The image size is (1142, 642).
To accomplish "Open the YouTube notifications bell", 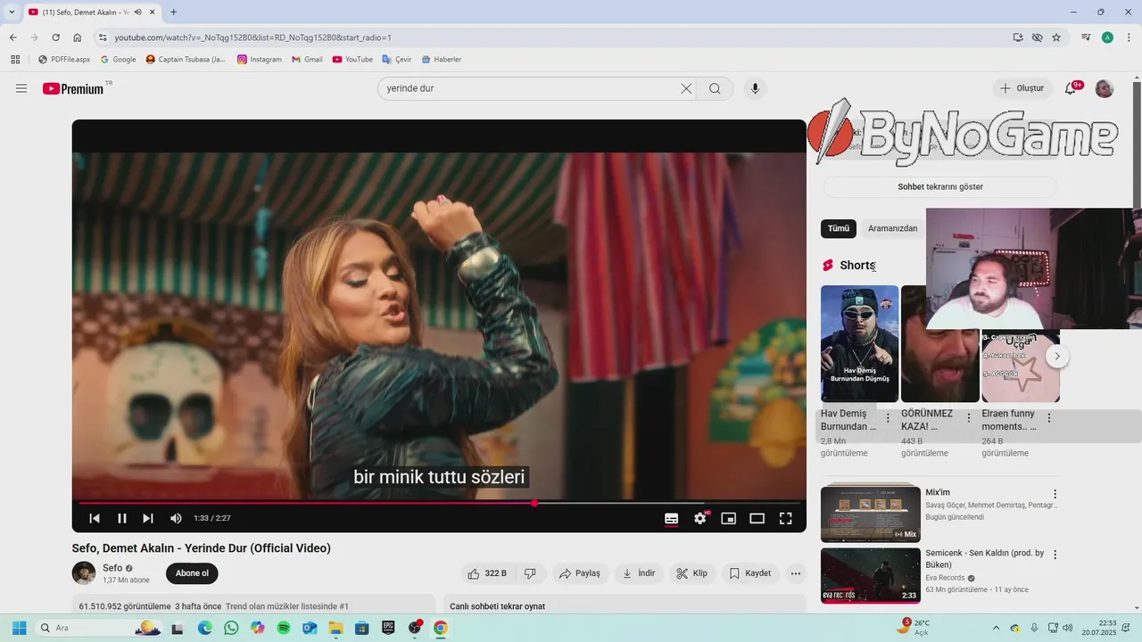I will pos(1071,88).
